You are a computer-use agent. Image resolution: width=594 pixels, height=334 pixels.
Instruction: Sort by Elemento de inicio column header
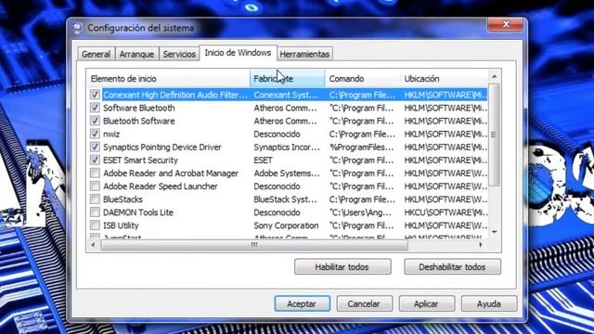(168, 78)
